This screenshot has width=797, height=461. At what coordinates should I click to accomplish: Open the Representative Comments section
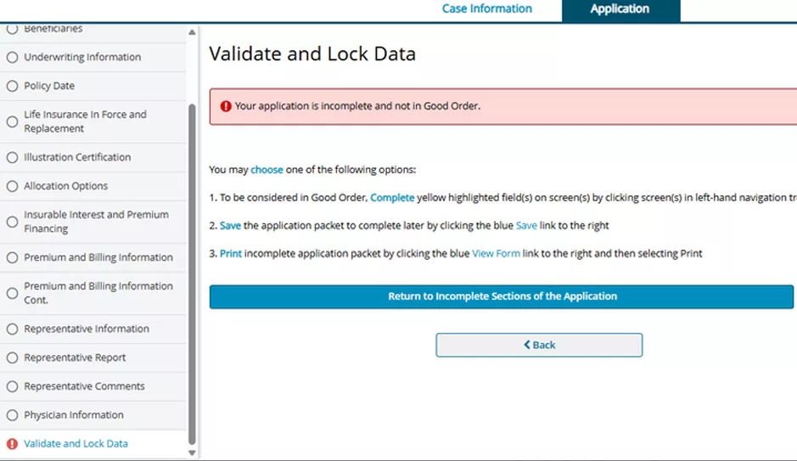(84, 386)
